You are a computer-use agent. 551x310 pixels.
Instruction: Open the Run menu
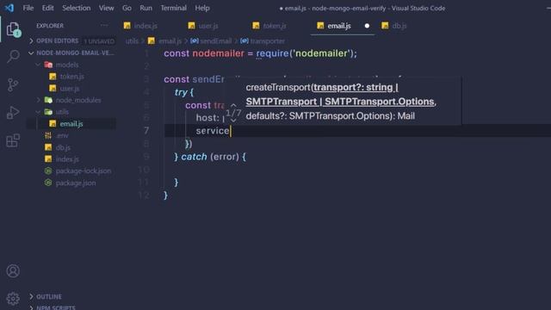(x=145, y=8)
